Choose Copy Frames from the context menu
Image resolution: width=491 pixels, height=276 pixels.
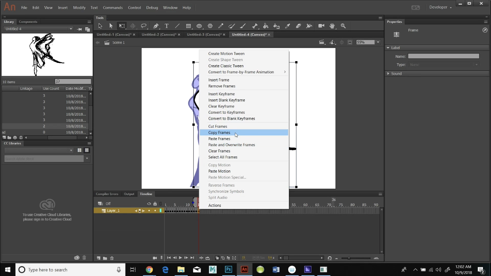(x=219, y=132)
